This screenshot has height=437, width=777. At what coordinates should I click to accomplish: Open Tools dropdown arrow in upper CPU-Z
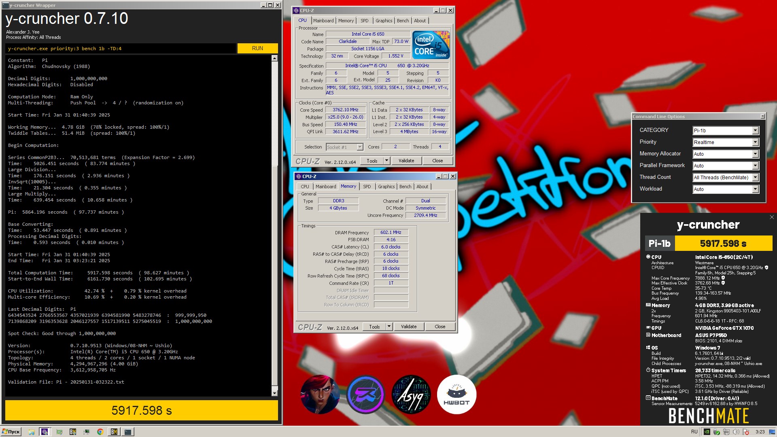click(386, 161)
